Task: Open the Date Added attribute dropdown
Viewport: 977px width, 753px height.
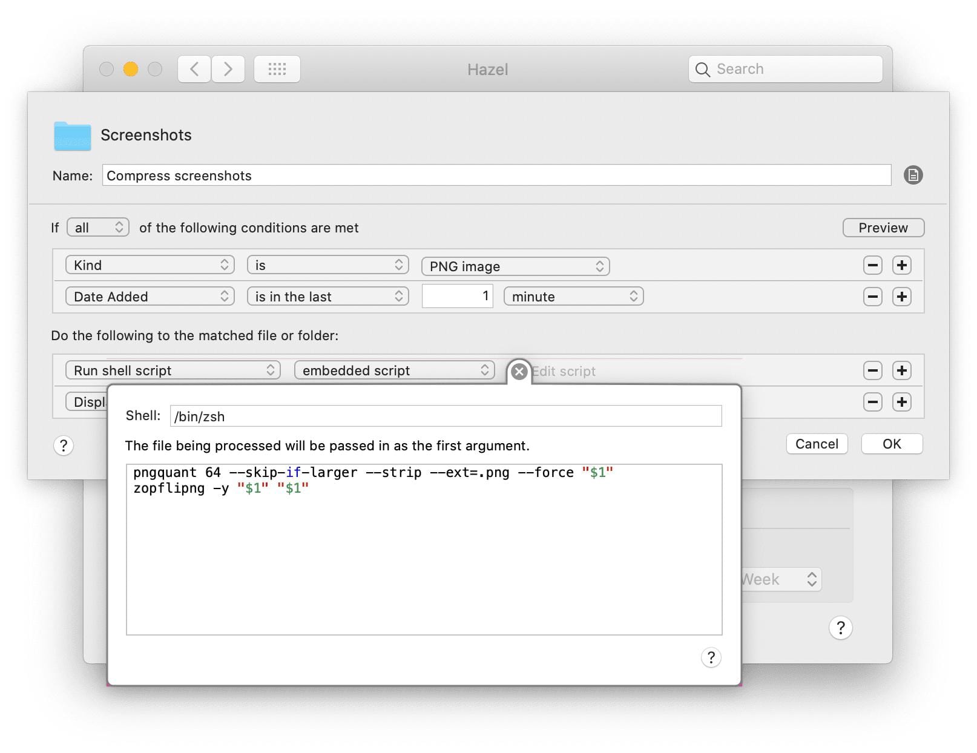Action: tap(150, 297)
